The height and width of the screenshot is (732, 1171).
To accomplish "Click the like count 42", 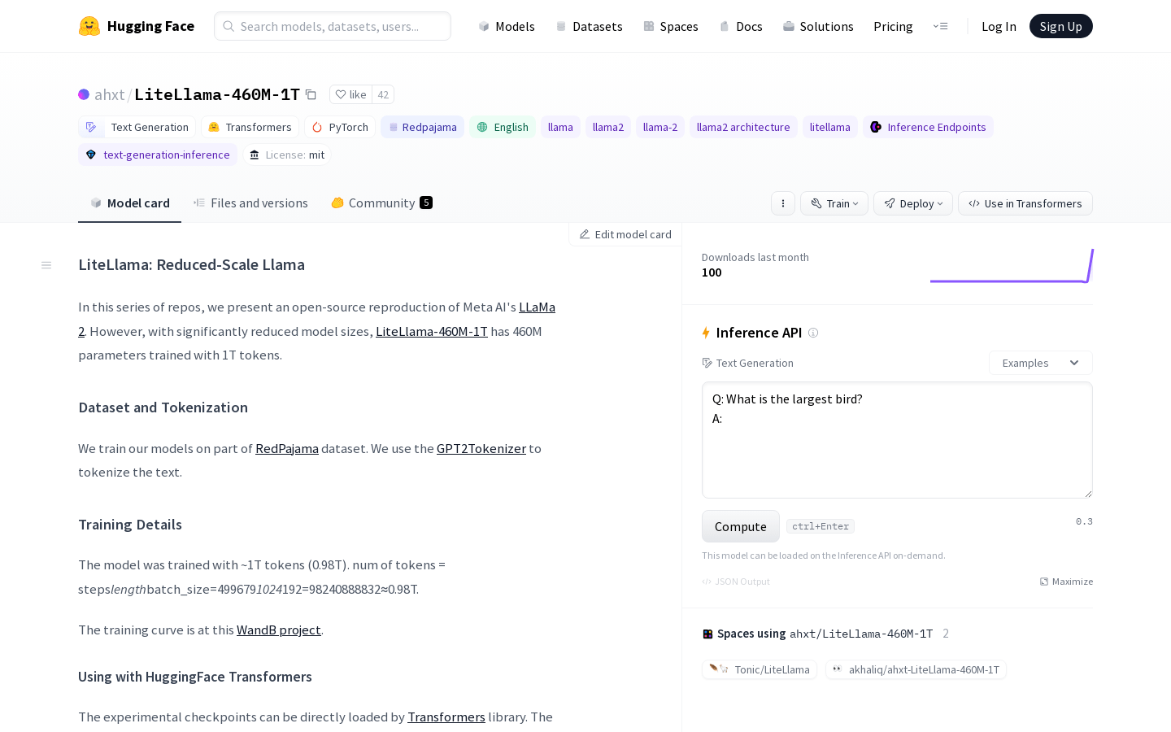I will [x=383, y=94].
